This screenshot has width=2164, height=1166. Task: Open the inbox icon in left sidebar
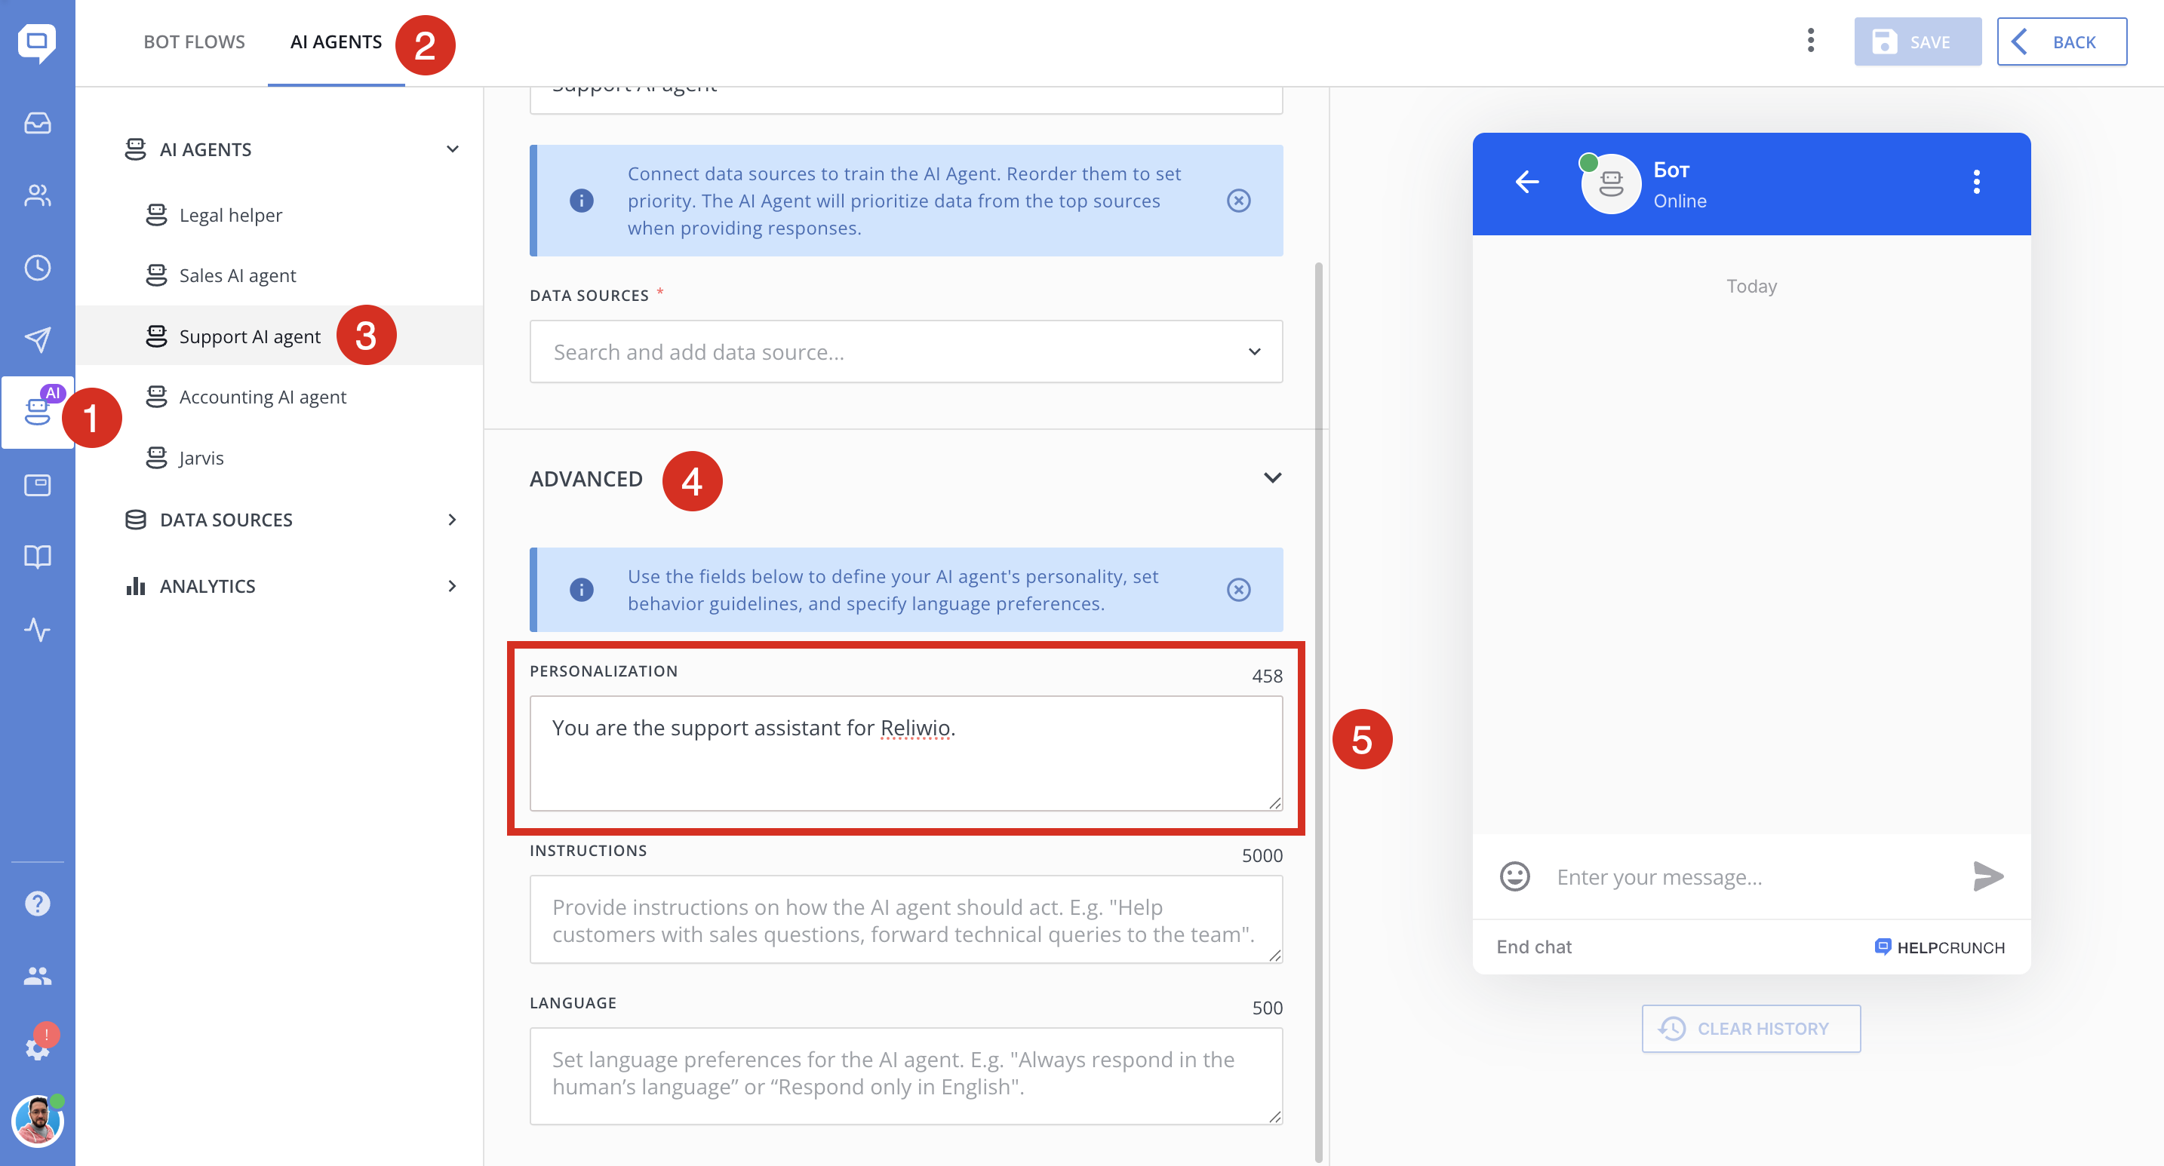(x=37, y=123)
